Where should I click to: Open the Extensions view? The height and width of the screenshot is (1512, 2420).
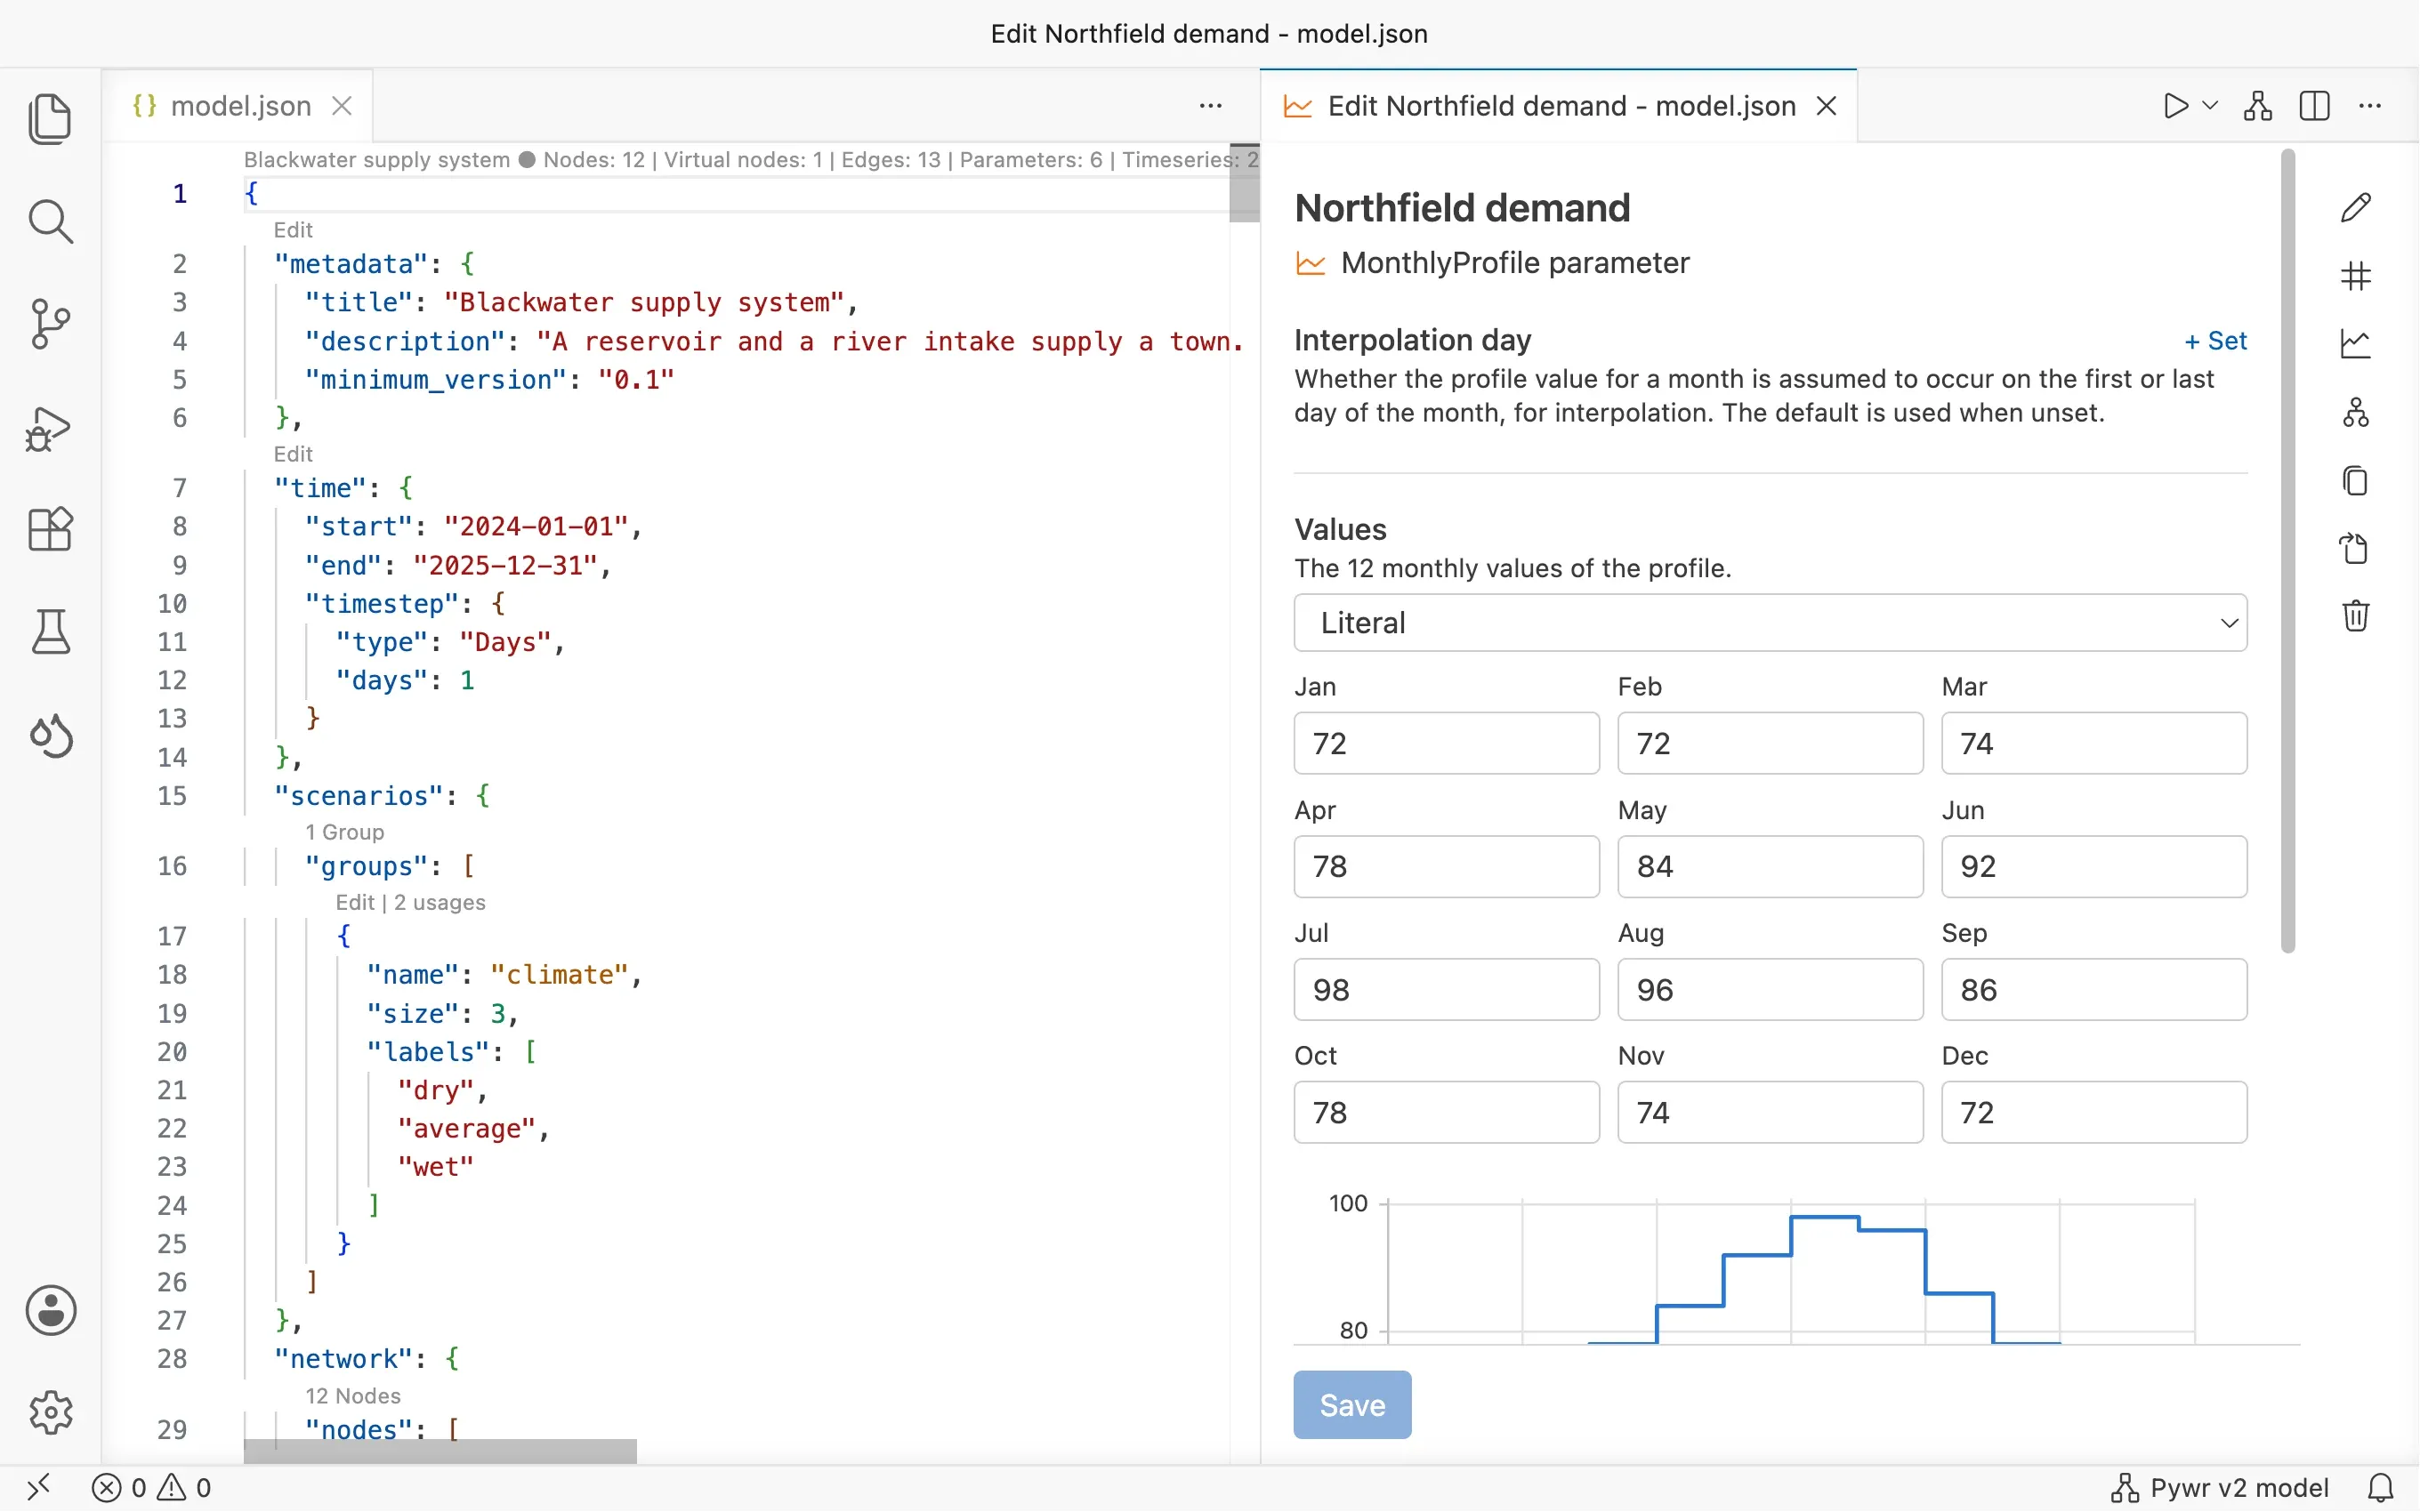click(50, 529)
